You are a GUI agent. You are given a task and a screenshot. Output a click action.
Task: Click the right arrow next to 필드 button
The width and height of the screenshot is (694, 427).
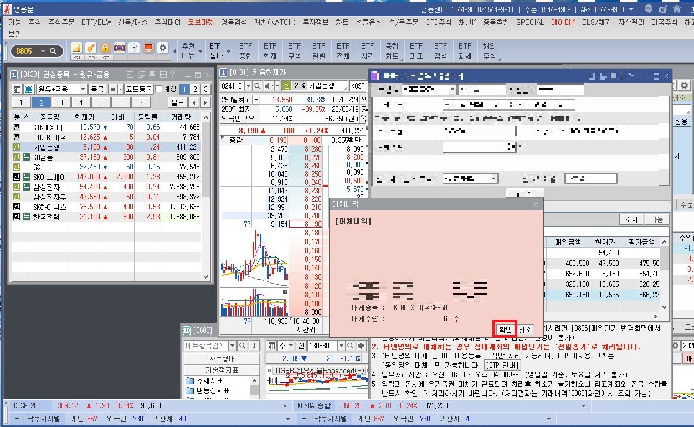pyautogui.click(x=205, y=102)
